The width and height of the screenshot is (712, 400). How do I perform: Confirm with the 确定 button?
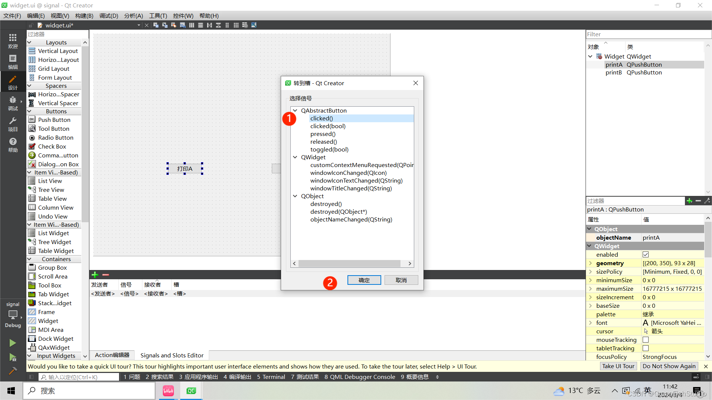[364, 280]
